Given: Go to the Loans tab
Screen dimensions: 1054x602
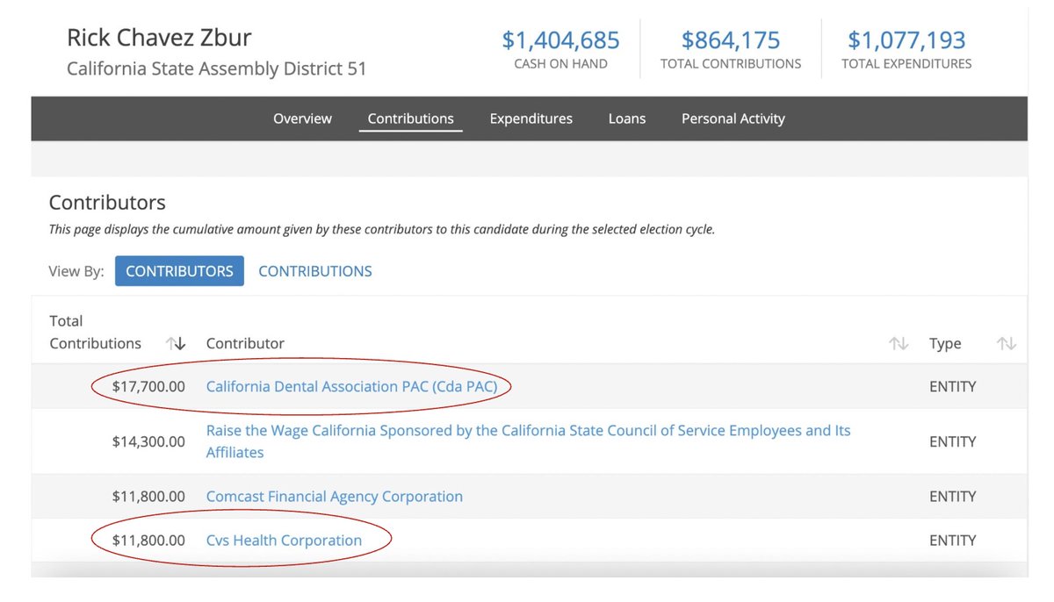Looking at the screenshot, I should click(x=627, y=118).
